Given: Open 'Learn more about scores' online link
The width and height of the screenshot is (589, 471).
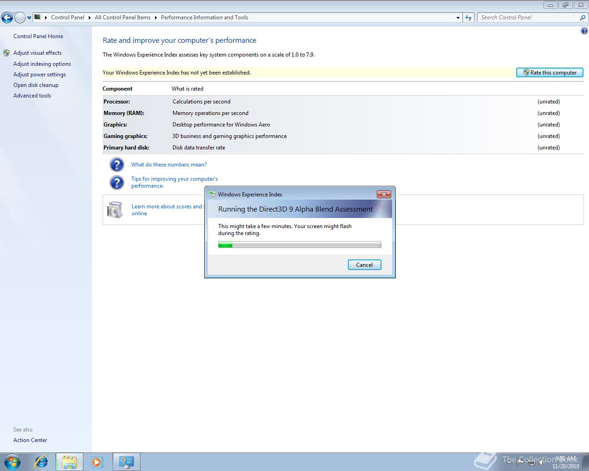Looking at the screenshot, I should [x=167, y=210].
